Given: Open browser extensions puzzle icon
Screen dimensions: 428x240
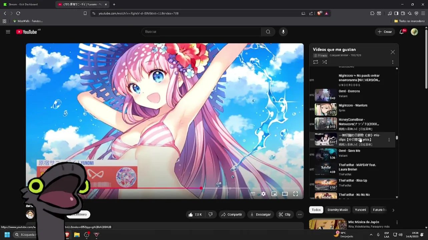Looking at the screenshot, I should point(372,13).
